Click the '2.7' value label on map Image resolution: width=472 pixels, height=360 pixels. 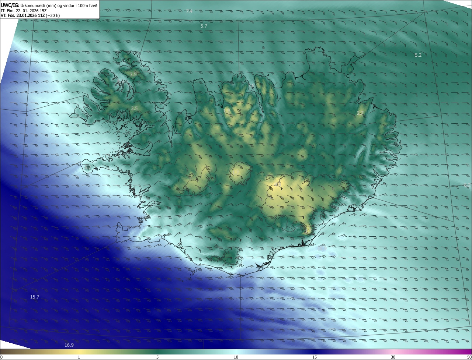coord(360,113)
